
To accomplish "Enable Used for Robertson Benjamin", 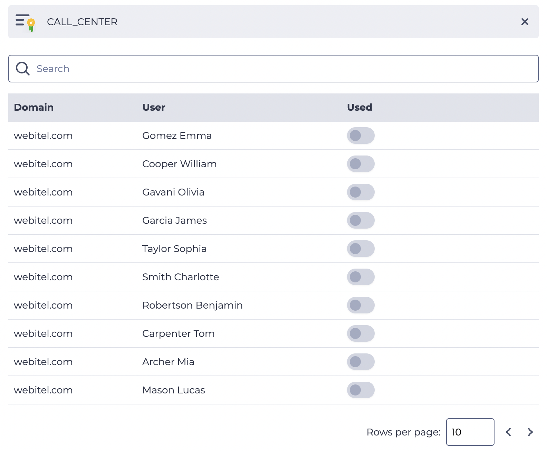I will 361,305.
